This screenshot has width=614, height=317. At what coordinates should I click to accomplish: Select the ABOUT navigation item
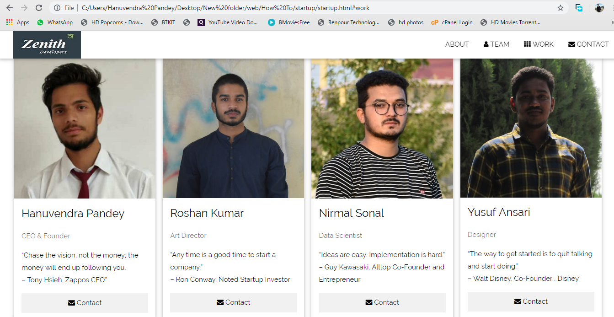[x=457, y=44]
